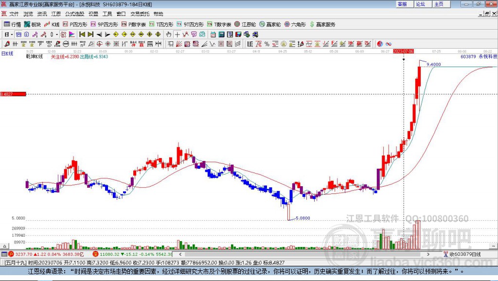
Task: Toggle the percent sign tool
Action: point(267,44)
